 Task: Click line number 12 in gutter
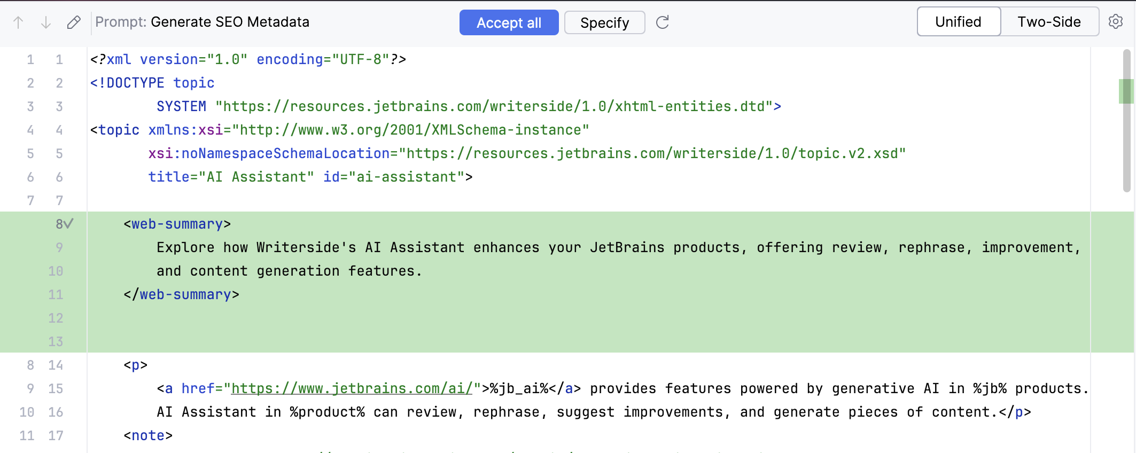coord(56,318)
